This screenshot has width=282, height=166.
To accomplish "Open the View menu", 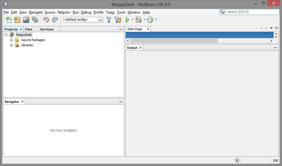I will pyautogui.click(x=23, y=12).
